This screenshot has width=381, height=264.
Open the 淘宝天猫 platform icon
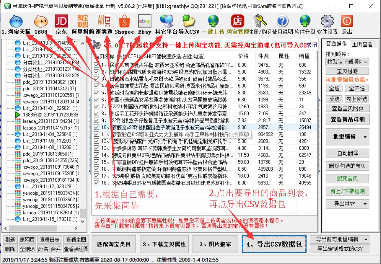16,21
